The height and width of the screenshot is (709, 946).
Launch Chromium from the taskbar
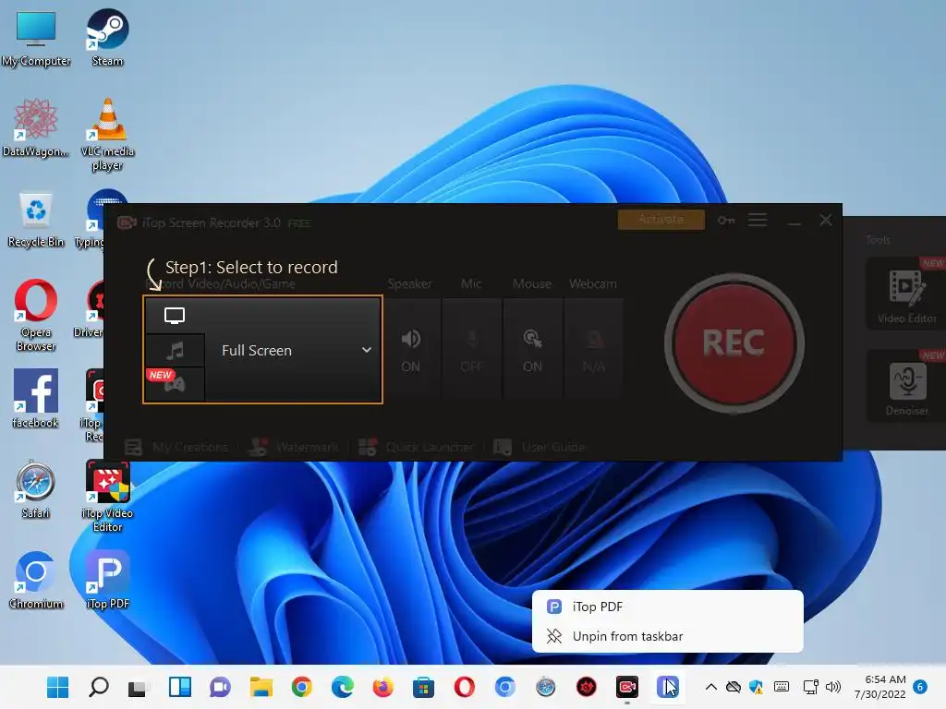[x=505, y=687]
